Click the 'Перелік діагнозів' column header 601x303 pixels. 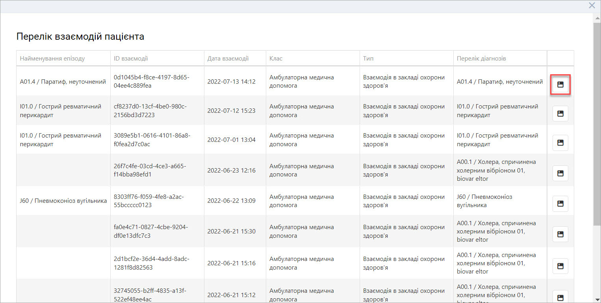click(481, 59)
